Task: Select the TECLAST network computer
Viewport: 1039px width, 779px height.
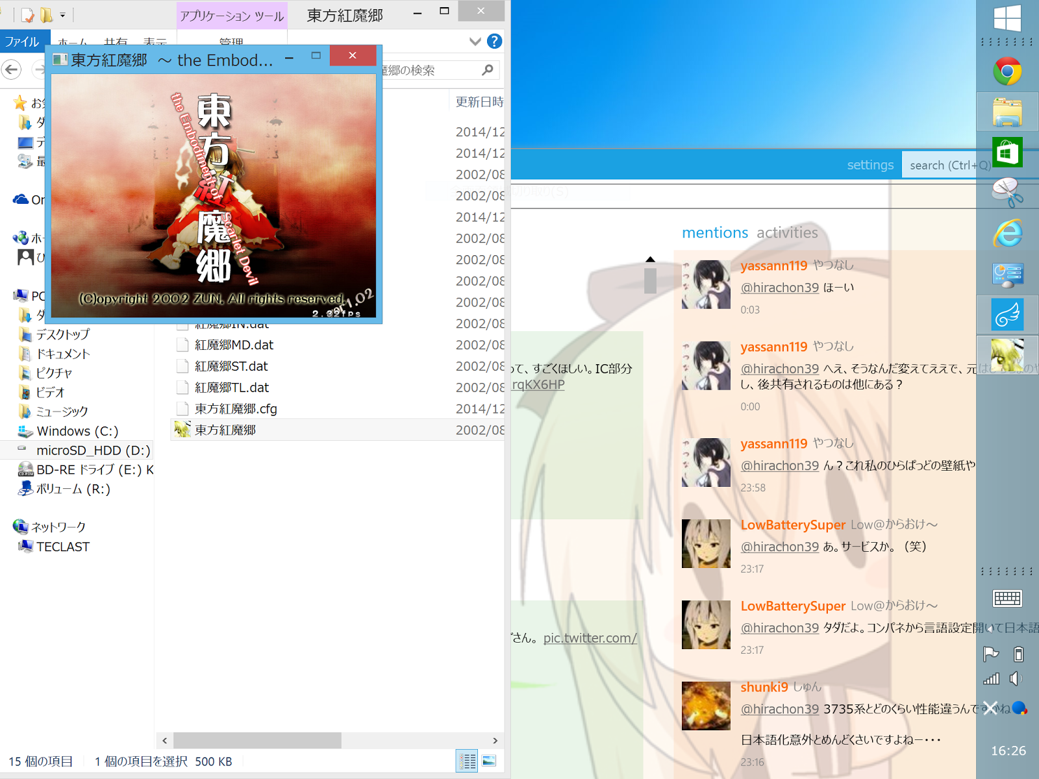Action: coord(63,547)
